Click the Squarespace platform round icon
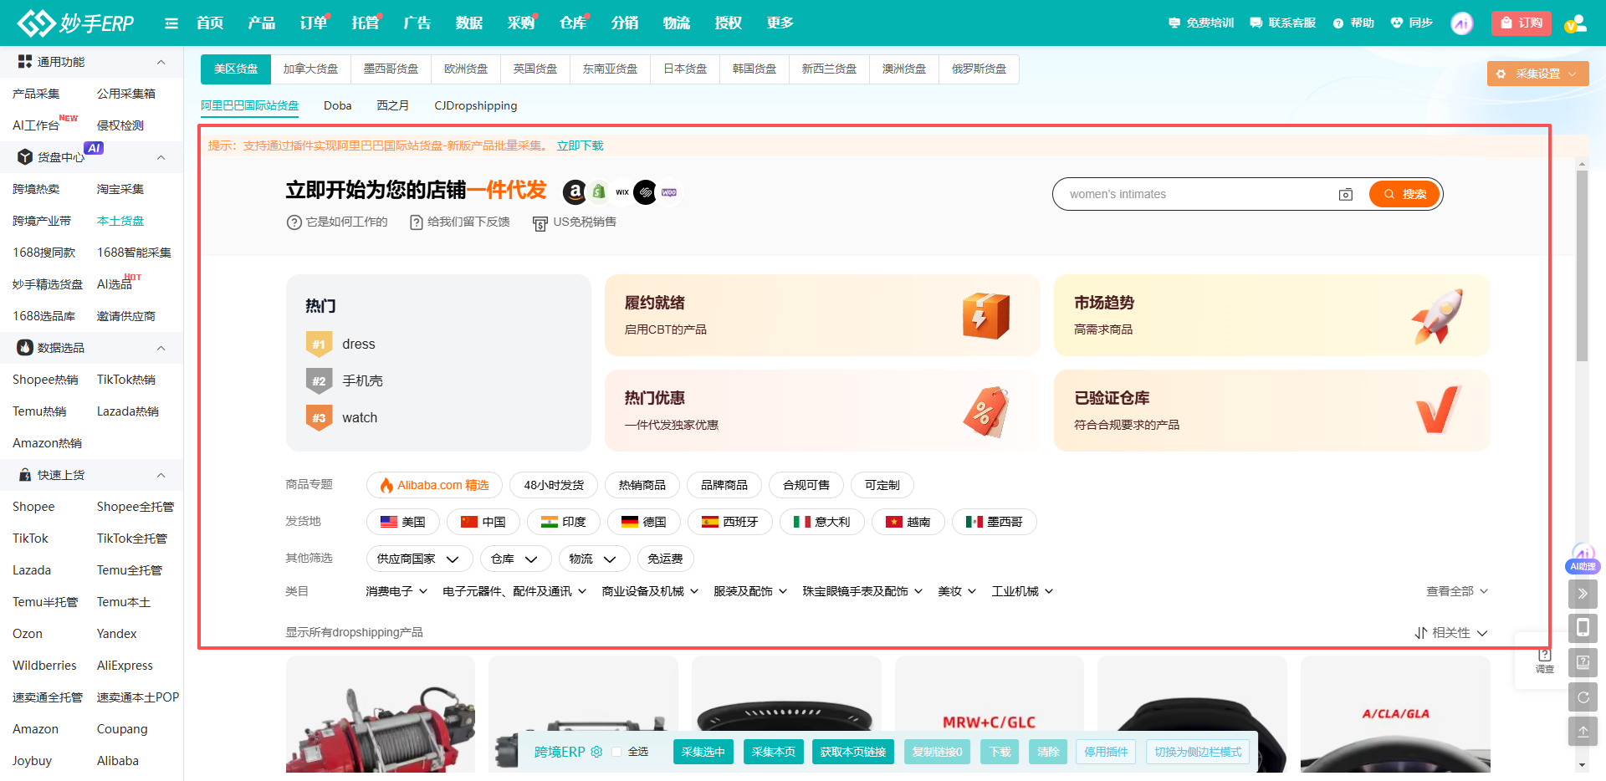1606x781 pixels. [645, 192]
